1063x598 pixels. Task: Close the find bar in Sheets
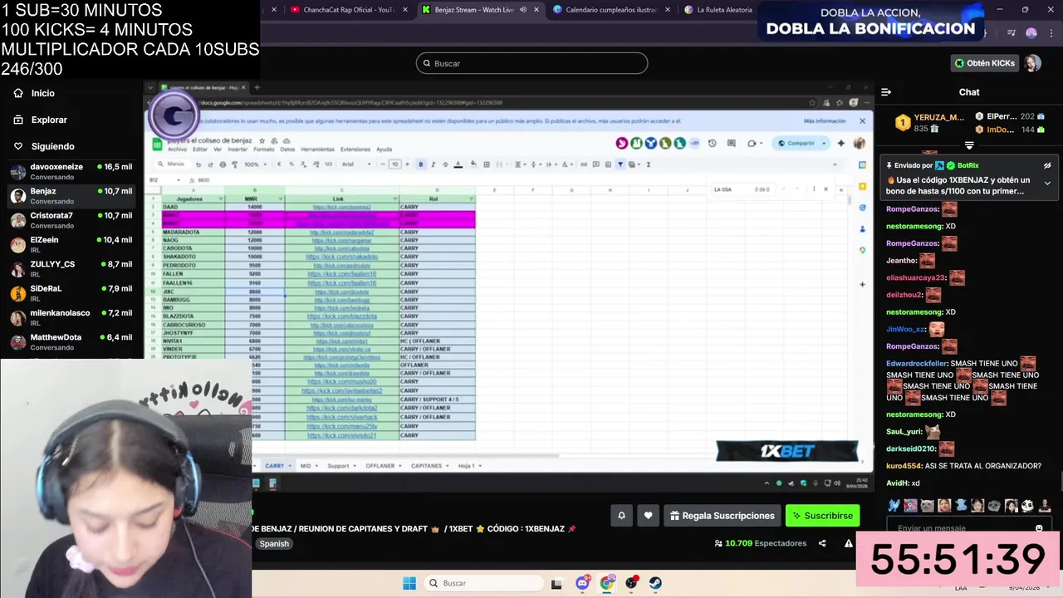point(825,189)
